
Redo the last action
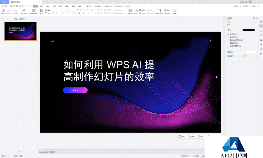click(x=27, y=6)
